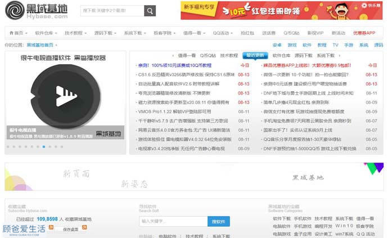The width and height of the screenshot is (388, 238).
Task: Expand 源码下载 navigation dropdown
Action: click(x=105, y=33)
